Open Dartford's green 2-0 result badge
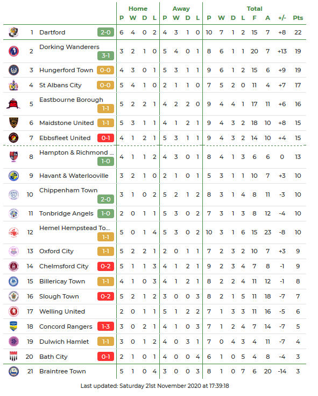318x396 pixels. pos(105,32)
